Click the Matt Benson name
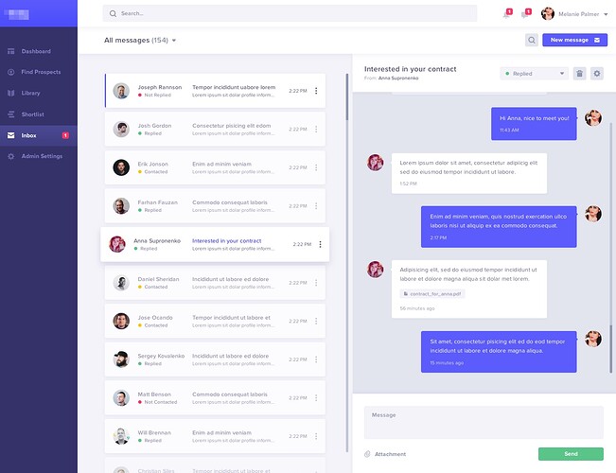 [154, 394]
